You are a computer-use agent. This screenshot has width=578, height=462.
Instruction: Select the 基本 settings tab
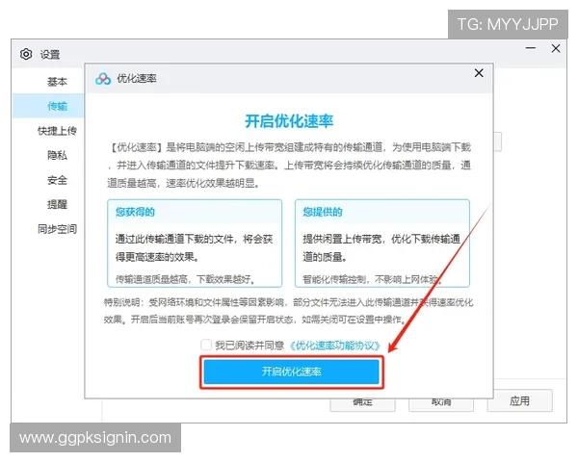click(x=57, y=82)
